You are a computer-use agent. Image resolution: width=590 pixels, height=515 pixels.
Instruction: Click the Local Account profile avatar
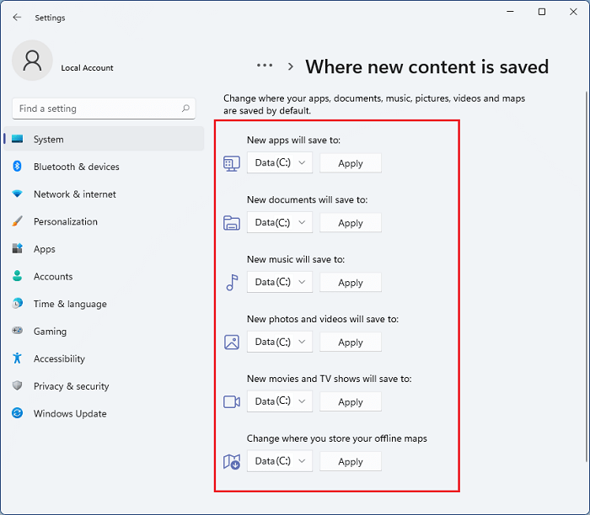tap(32, 61)
